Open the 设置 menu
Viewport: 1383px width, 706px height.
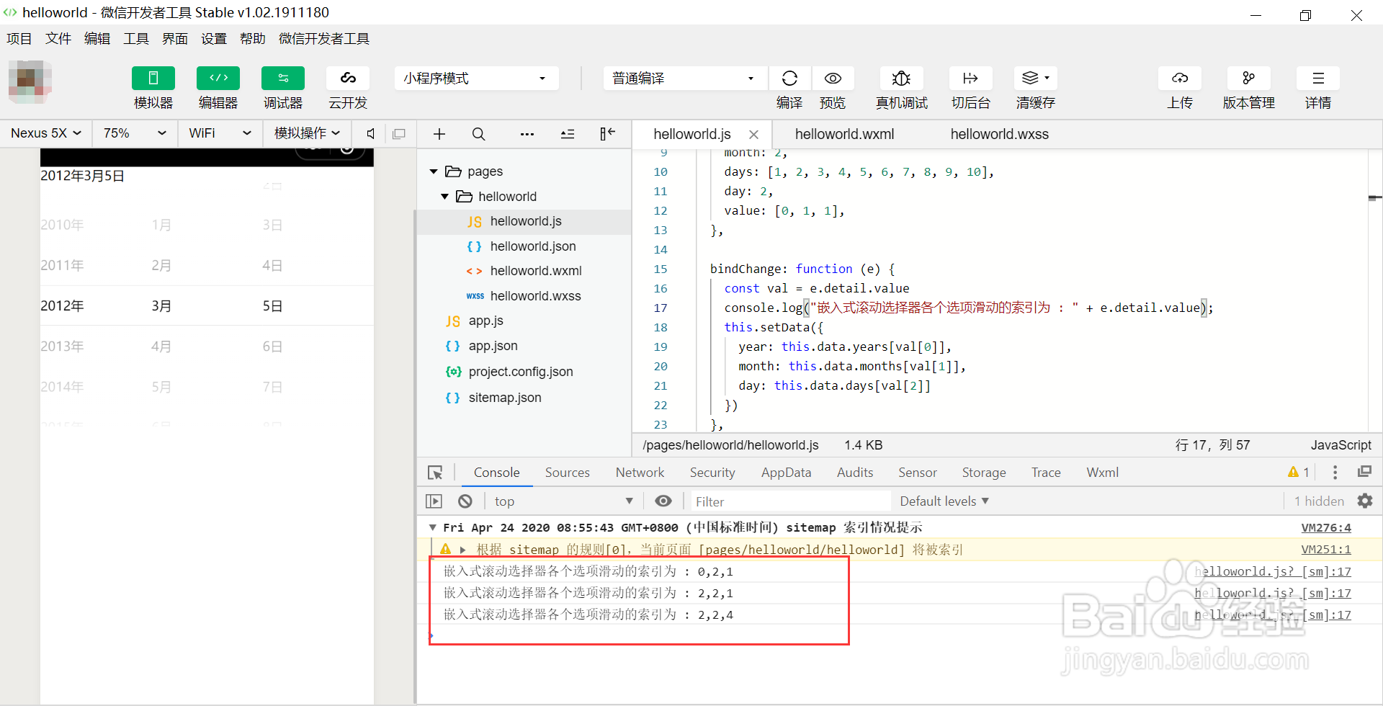click(213, 39)
